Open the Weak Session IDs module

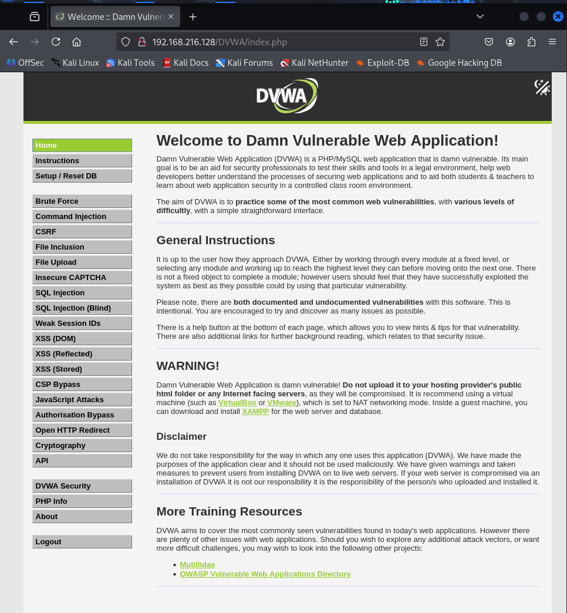(82, 323)
